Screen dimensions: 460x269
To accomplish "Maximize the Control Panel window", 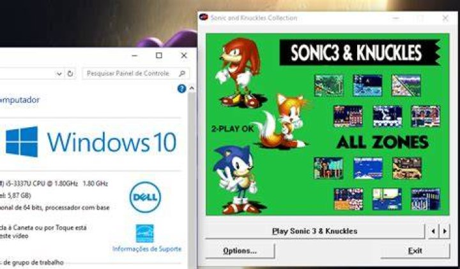I will (158, 55).
